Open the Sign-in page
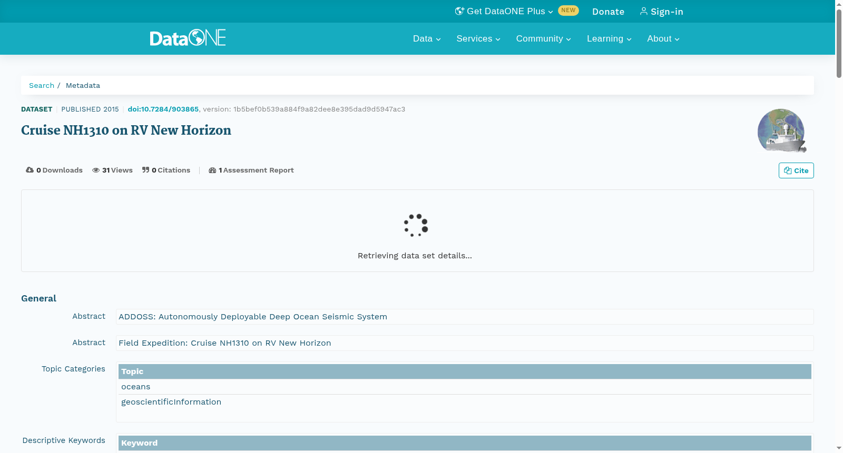The width and height of the screenshot is (843, 453). (x=661, y=12)
